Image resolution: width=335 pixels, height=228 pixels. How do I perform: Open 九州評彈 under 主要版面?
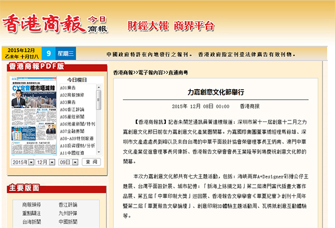coord(68,214)
